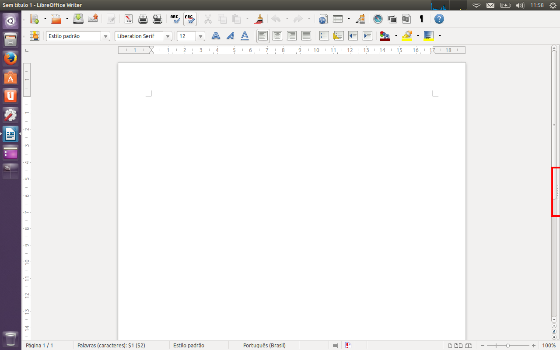Click the zoom slider handle
The width and height of the screenshot is (560, 350).
pos(508,345)
